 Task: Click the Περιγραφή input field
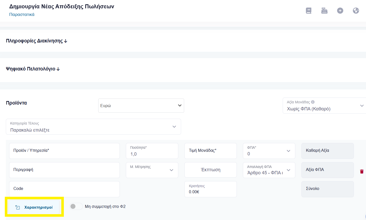click(64, 170)
